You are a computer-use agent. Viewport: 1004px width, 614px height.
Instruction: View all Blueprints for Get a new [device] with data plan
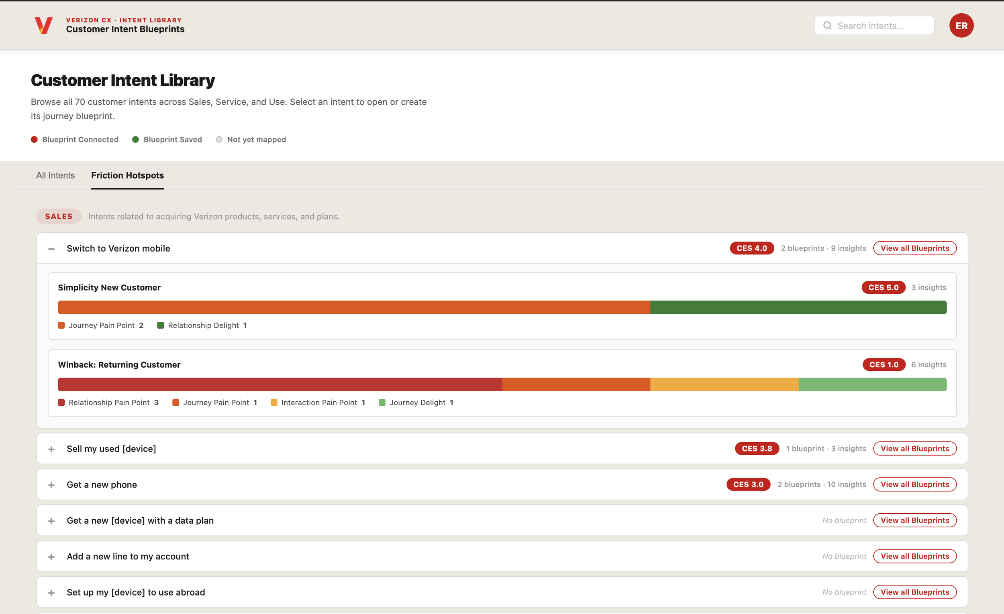pyautogui.click(x=914, y=520)
